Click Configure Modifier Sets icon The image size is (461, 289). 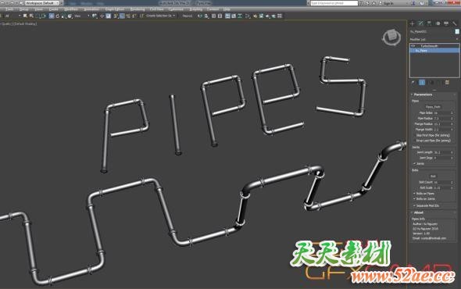[447, 83]
